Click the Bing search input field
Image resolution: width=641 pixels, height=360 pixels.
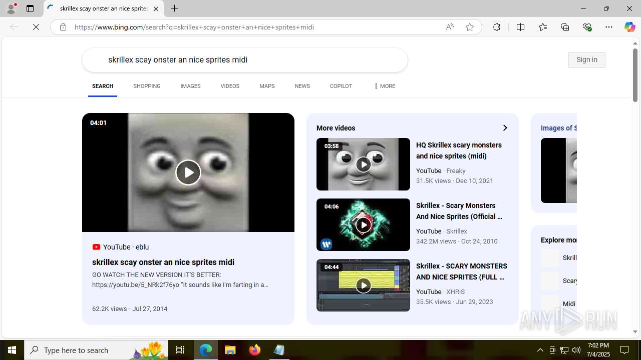[x=245, y=59]
